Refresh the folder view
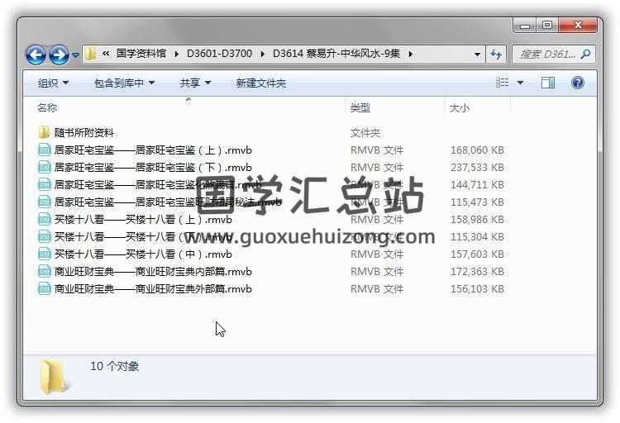The image size is (620, 423). point(496,55)
